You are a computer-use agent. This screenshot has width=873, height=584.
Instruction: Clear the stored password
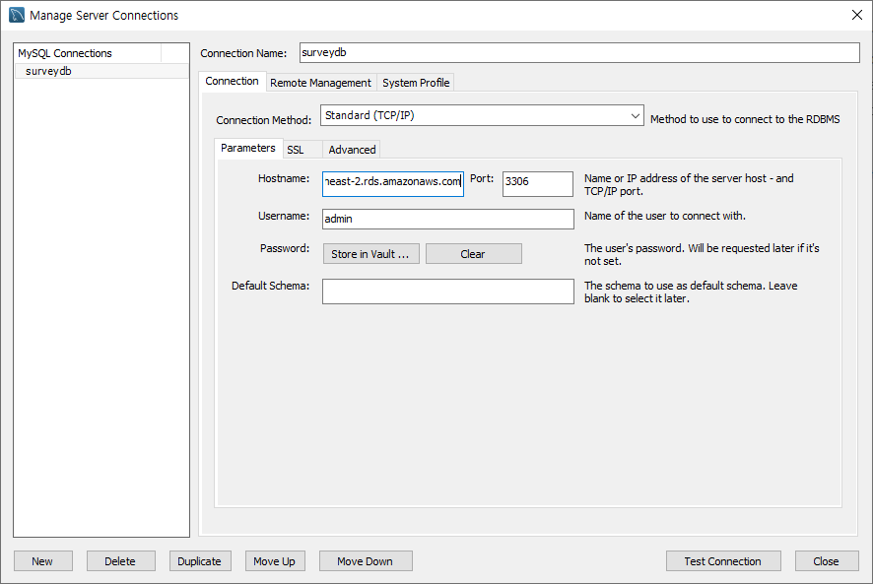tap(474, 254)
